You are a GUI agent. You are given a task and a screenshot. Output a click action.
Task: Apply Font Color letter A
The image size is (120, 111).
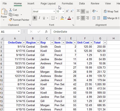click(69, 18)
